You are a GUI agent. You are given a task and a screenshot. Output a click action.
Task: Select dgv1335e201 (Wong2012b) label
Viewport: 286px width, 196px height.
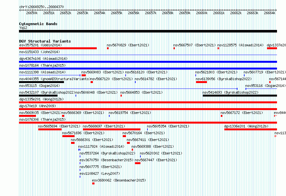(x=41, y=99)
